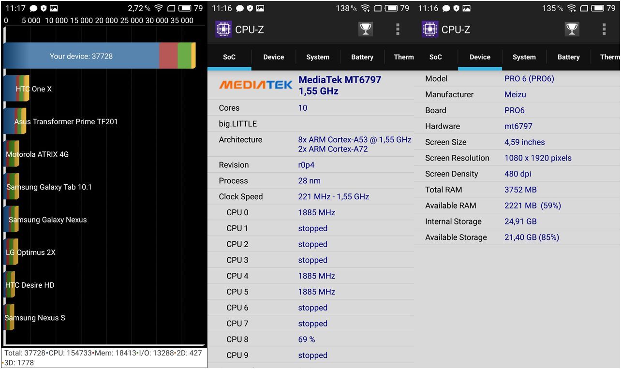Select the Your device: 37728 score bar
This screenshot has width=621, height=369.
81,56
